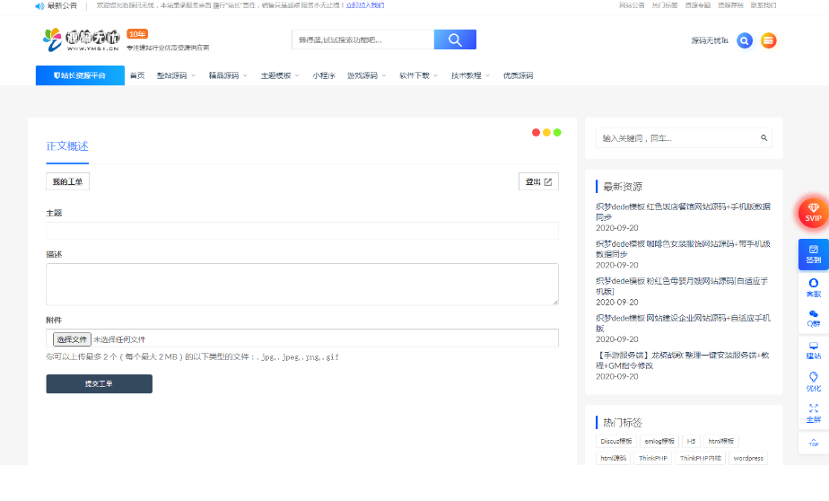Image resolution: width=829 pixels, height=501 pixels.
Task: Toggle 全屏 fullscreen icon
Action: tap(813, 413)
